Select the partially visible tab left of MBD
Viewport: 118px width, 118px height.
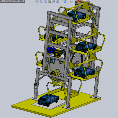pyautogui.click(x=2, y=1)
